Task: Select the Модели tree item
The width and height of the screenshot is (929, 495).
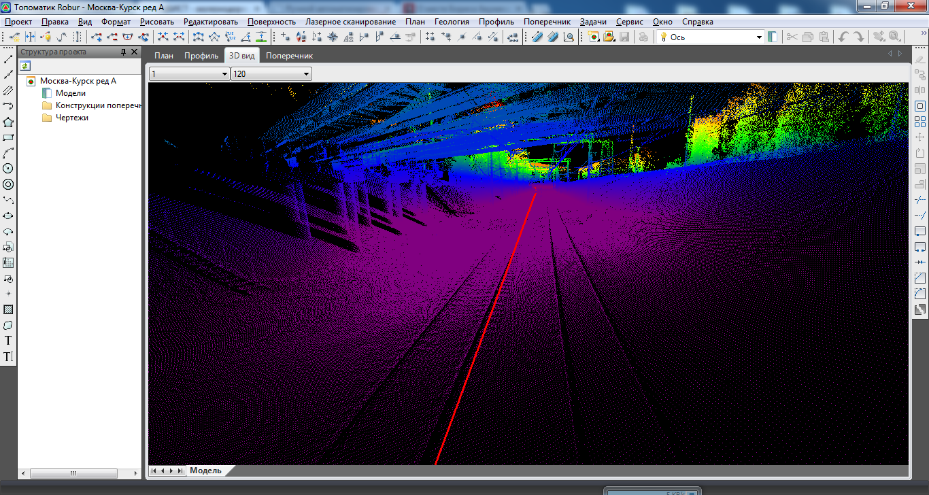Action: pos(70,93)
